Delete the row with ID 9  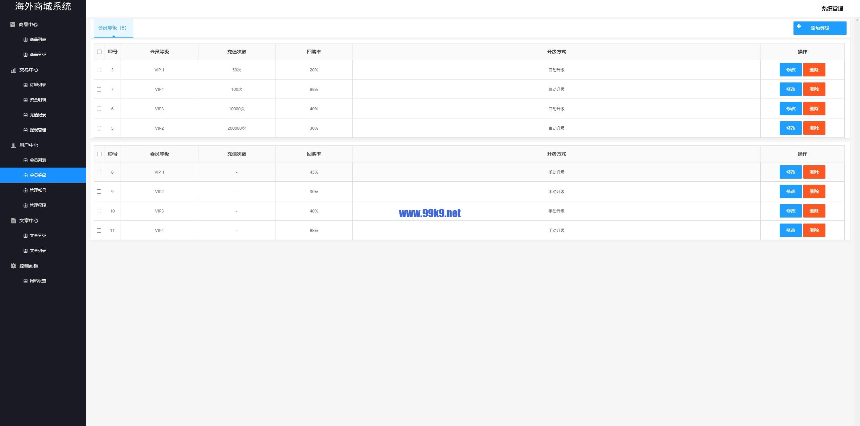coord(814,191)
